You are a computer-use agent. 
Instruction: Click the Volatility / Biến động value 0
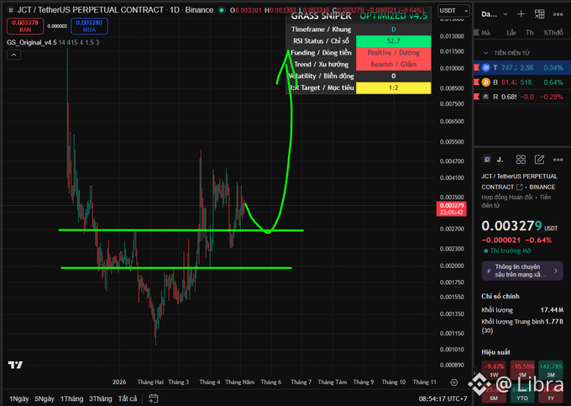tap(393, 76)
